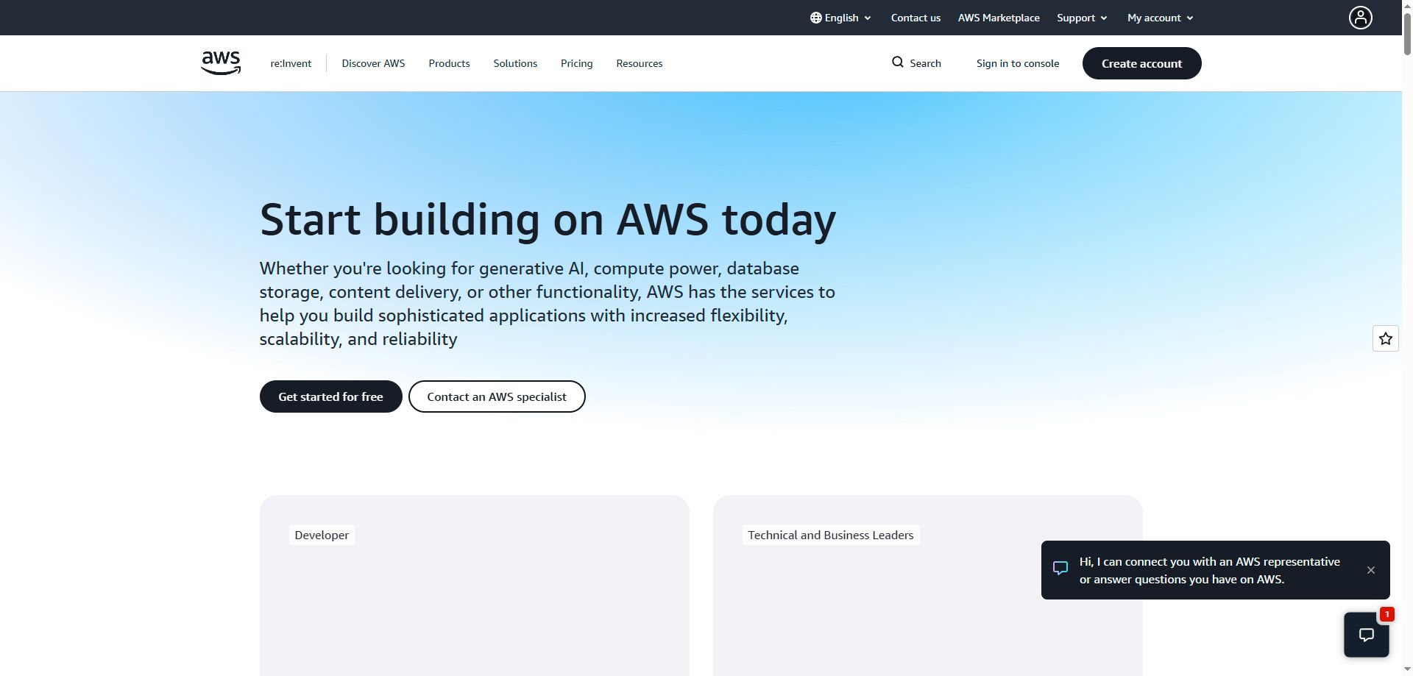Viewport: 1413px width, 676px height.
Task: Select the Technical and Business Leaders label
Action: tap(830, 535)
